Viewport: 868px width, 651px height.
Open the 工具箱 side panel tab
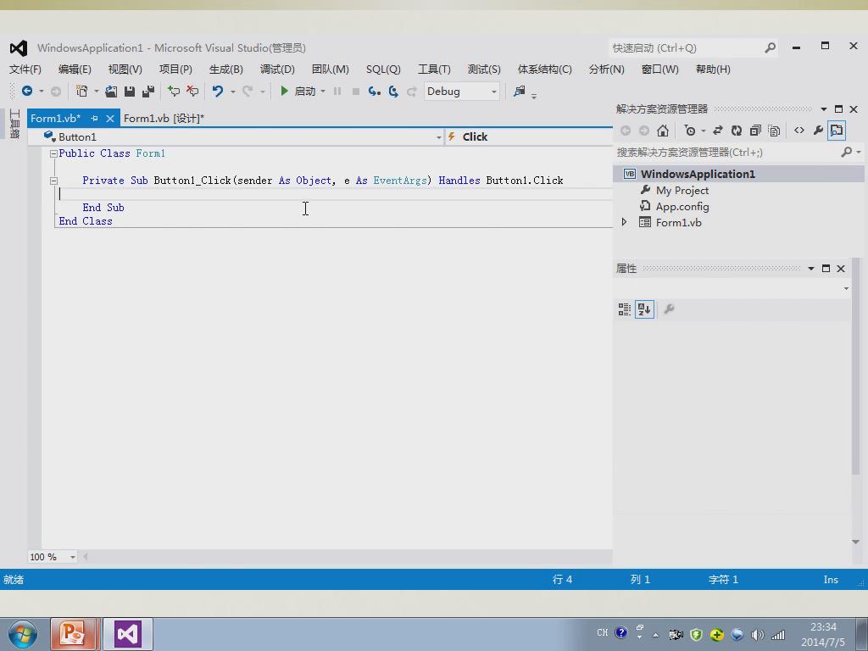[x=15, y=124]
